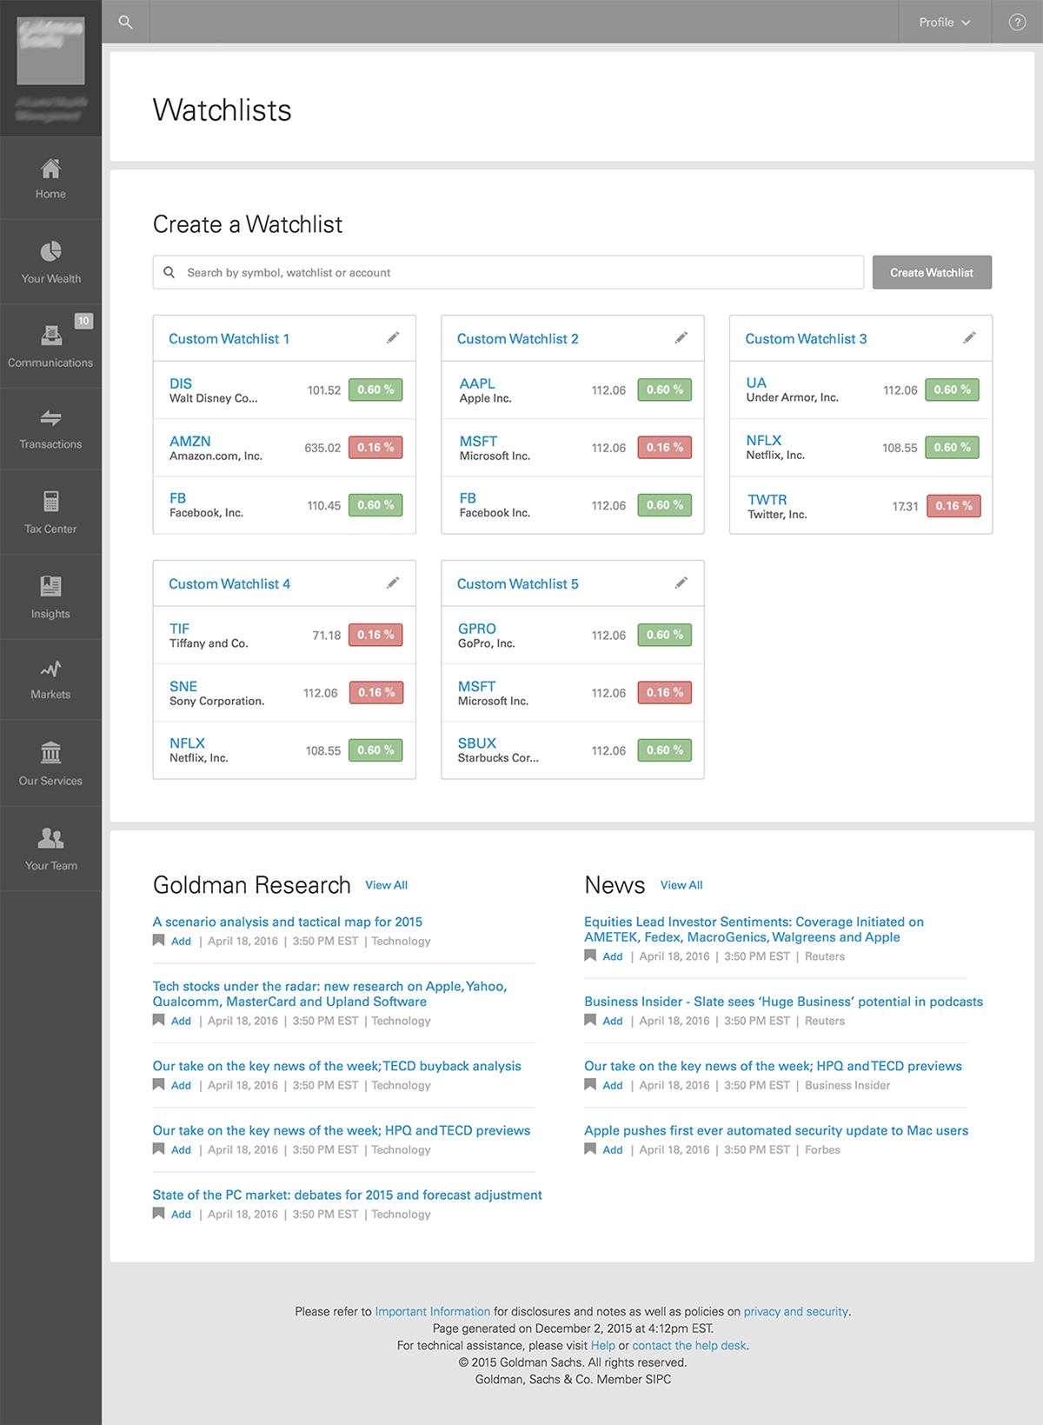This screenshot has width=1043, height=1425.
Task: Select NFLX symbol in Watchlist 4
Action: (x=187, y=743)
